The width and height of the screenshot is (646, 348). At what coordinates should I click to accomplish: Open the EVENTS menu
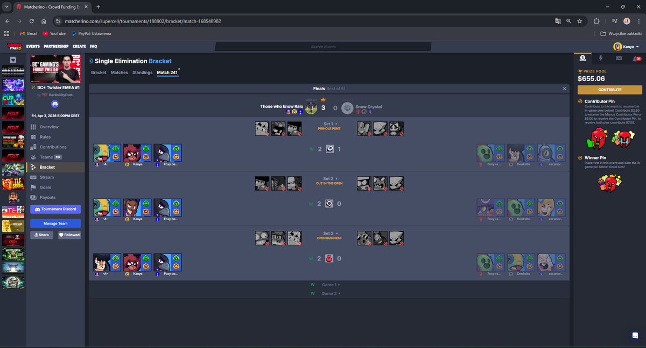[x=33, y=47]
